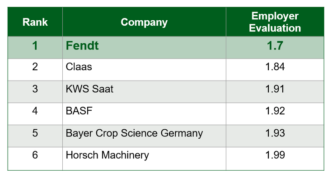This screenshot has width=332, height=177.
Task: Select the Horsch Machinery cell
Action: pos(144,159)
